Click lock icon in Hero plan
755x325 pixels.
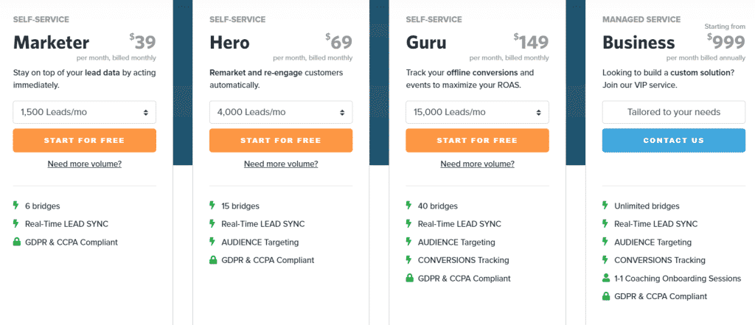pyautogui.click(x=213, y=260)
